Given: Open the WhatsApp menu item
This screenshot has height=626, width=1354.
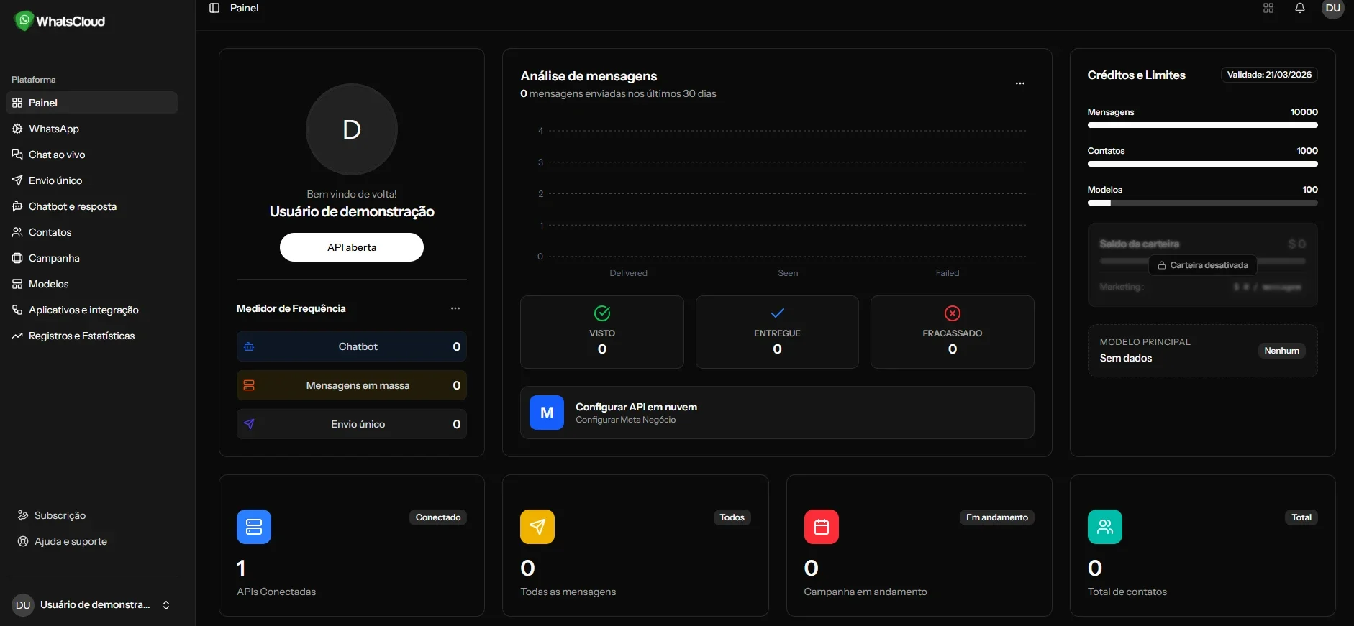Looking at the screenshot, I should [91, 129].
